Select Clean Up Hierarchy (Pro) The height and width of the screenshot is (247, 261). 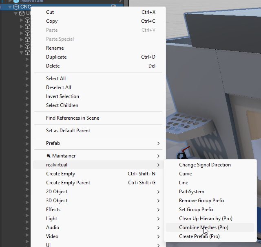[206, 219]
